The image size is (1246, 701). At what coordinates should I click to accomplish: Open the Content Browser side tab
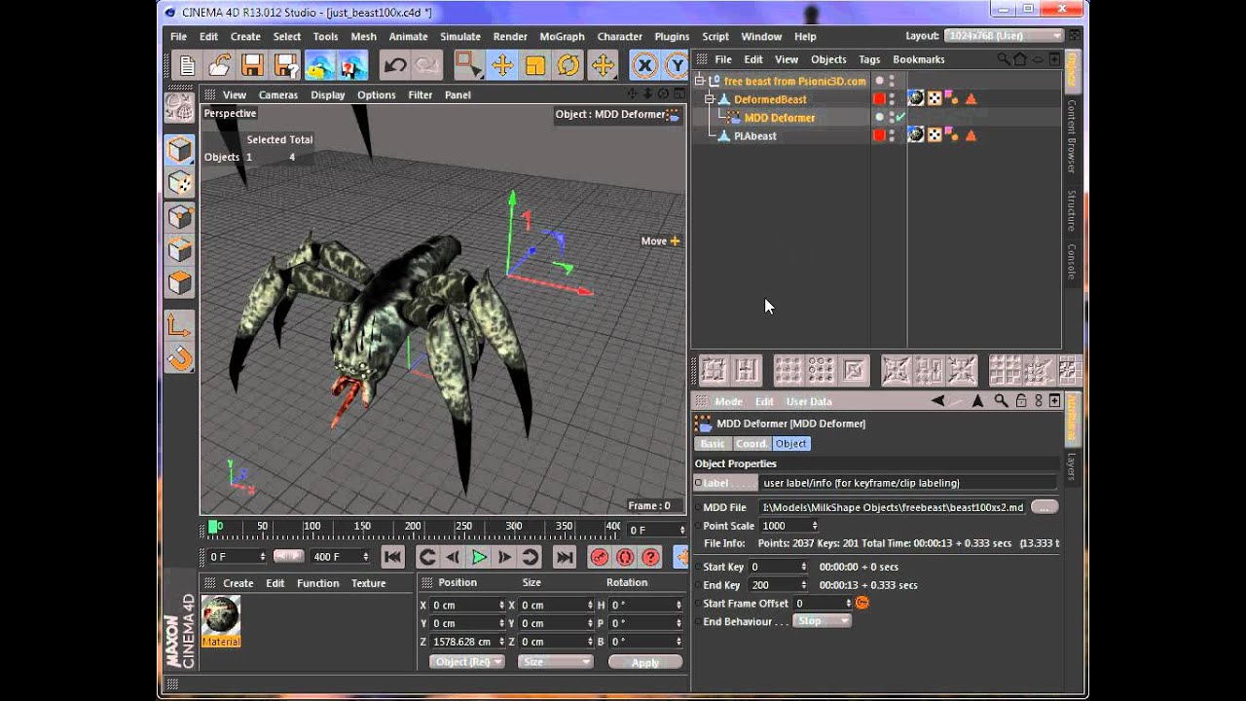click(x=1072, y=136)
